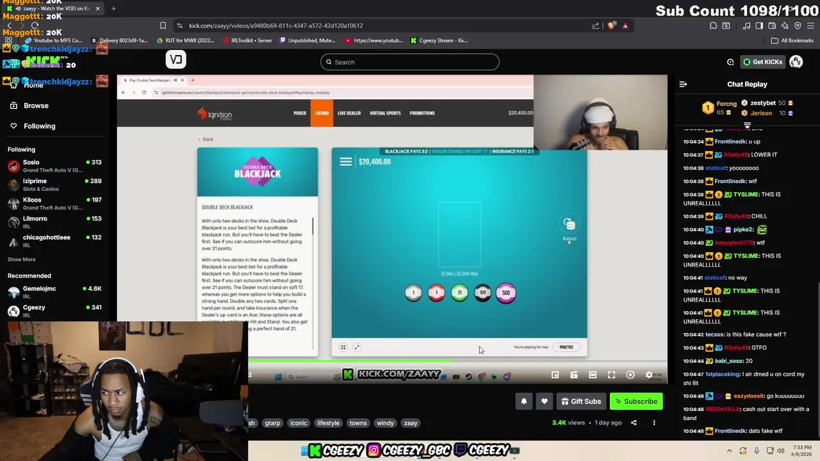820x461 pixels.
Task: Open browser Extensions puzzle icon
Action: [713, 26]
